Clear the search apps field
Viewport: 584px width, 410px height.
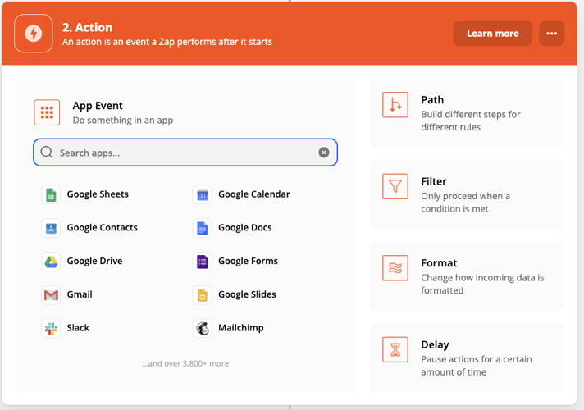tap(324, 153)
